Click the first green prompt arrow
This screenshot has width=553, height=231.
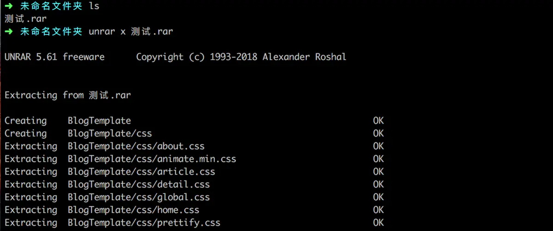click(x=9, y=6)
